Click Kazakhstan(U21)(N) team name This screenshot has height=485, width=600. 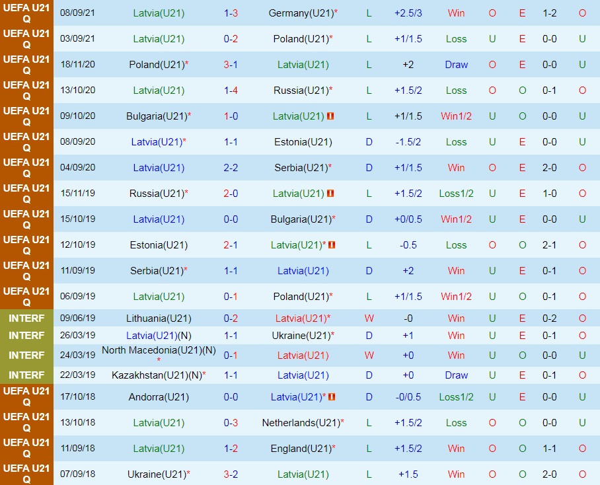pos(157,375)
